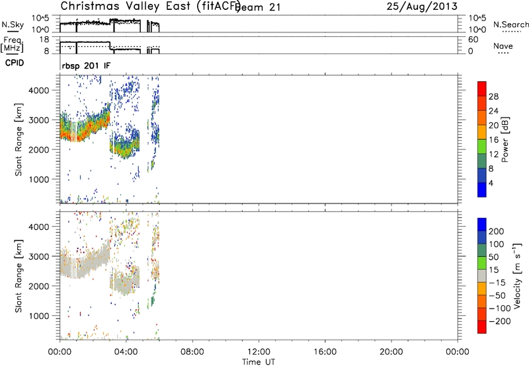Click the velocity panel 'Slant Range [km]' label
This screenshot has height=366, width=529.
tap(19, 276)
